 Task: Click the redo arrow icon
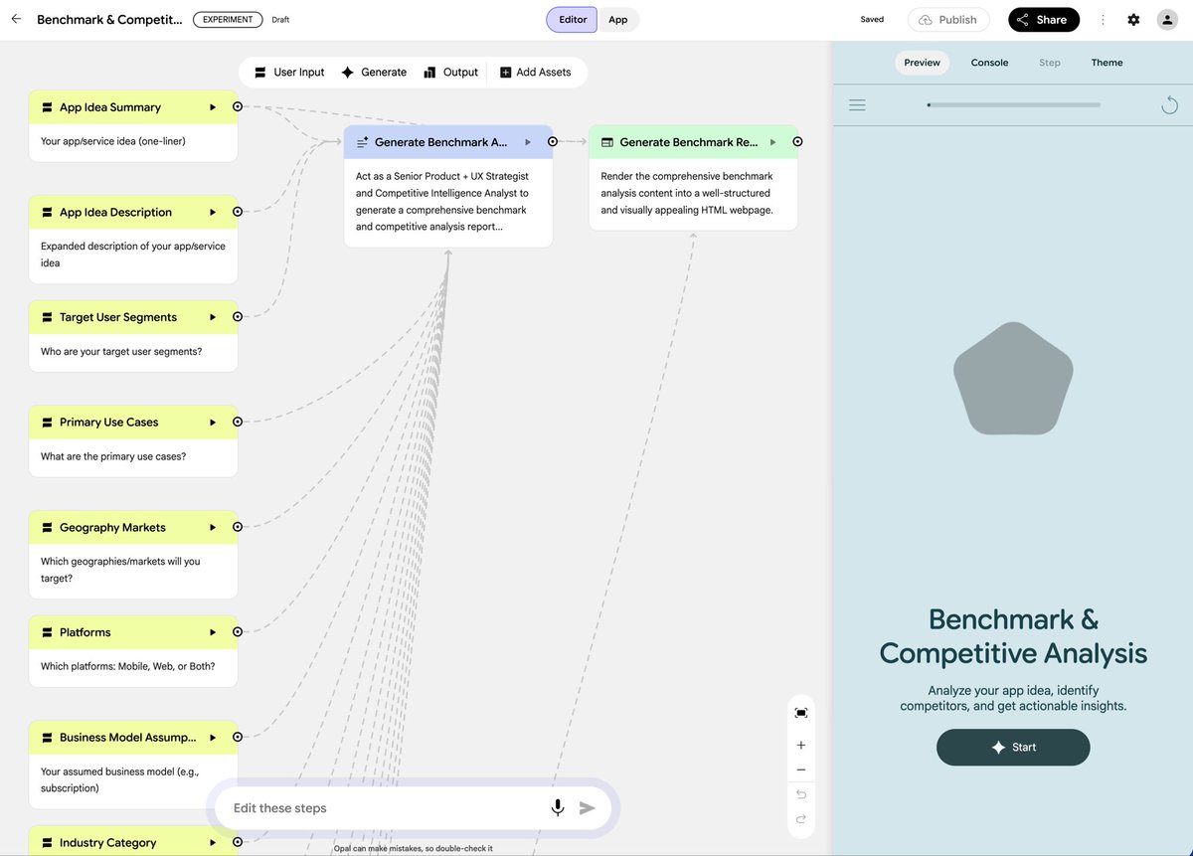(x=800, y=819)
